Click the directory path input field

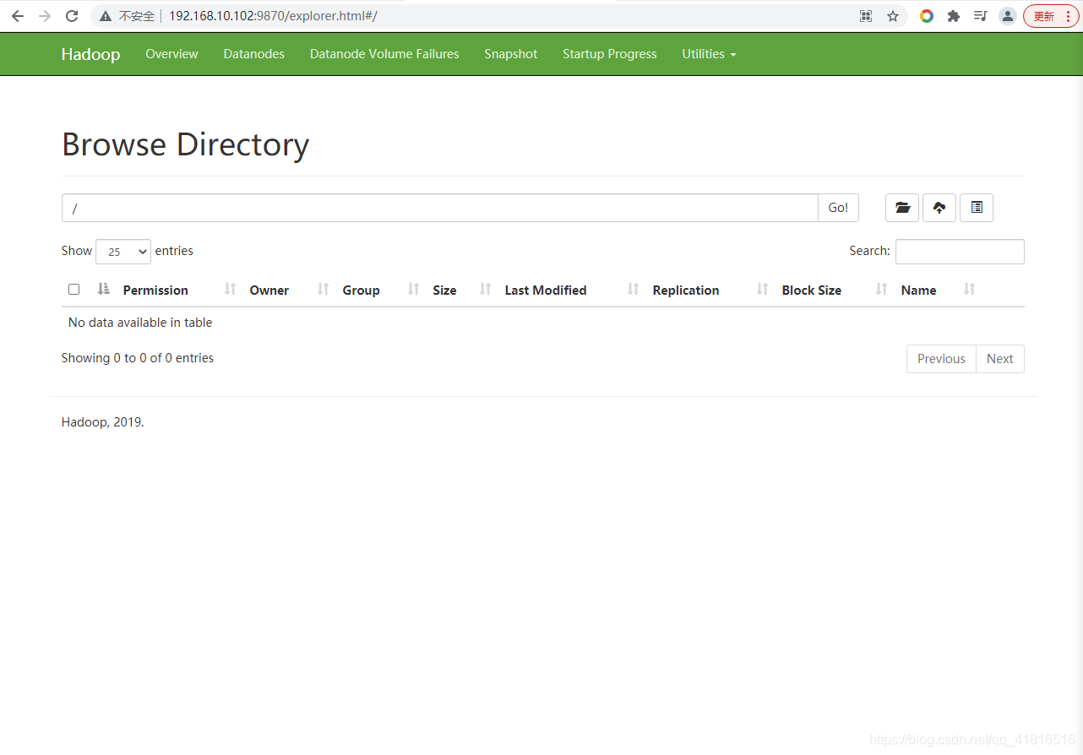pyautogui.click(x=440, y=208)
